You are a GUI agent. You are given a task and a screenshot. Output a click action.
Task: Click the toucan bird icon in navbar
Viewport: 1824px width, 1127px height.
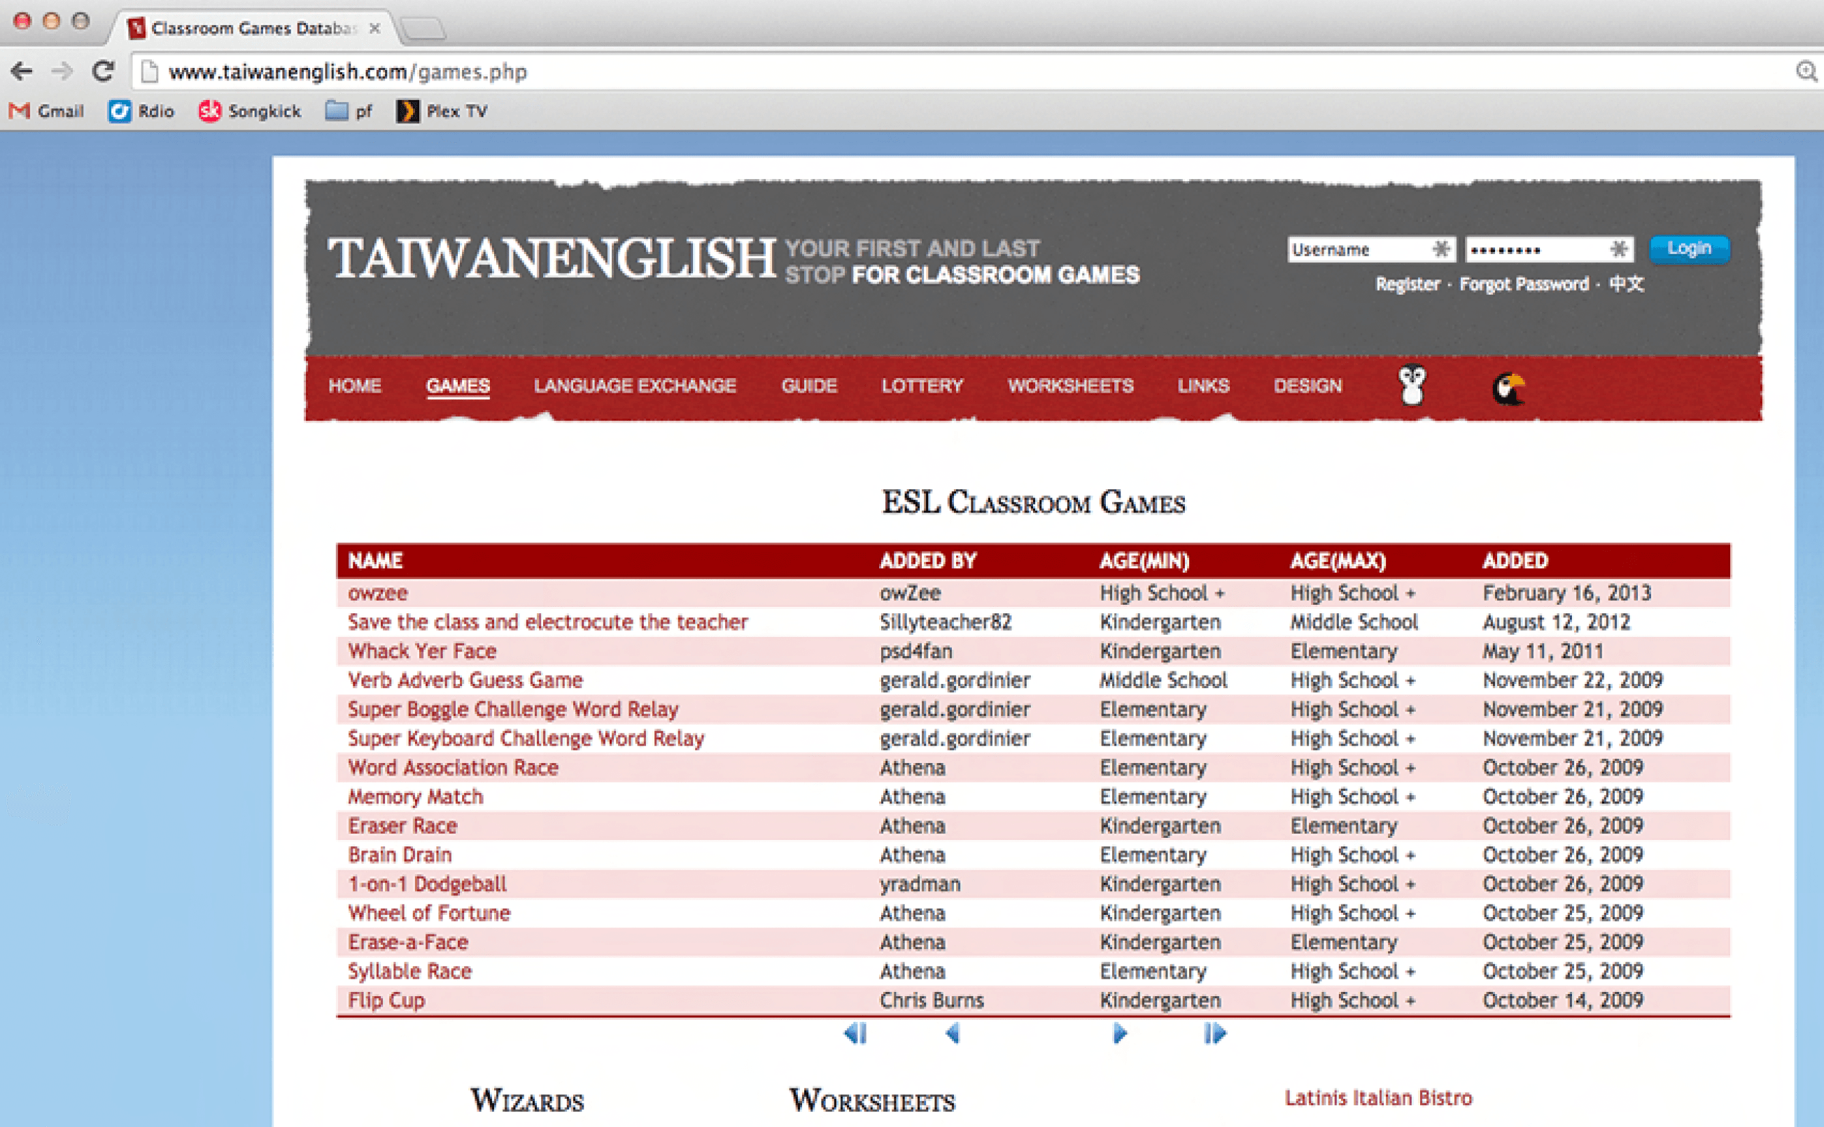[1508, 388]
